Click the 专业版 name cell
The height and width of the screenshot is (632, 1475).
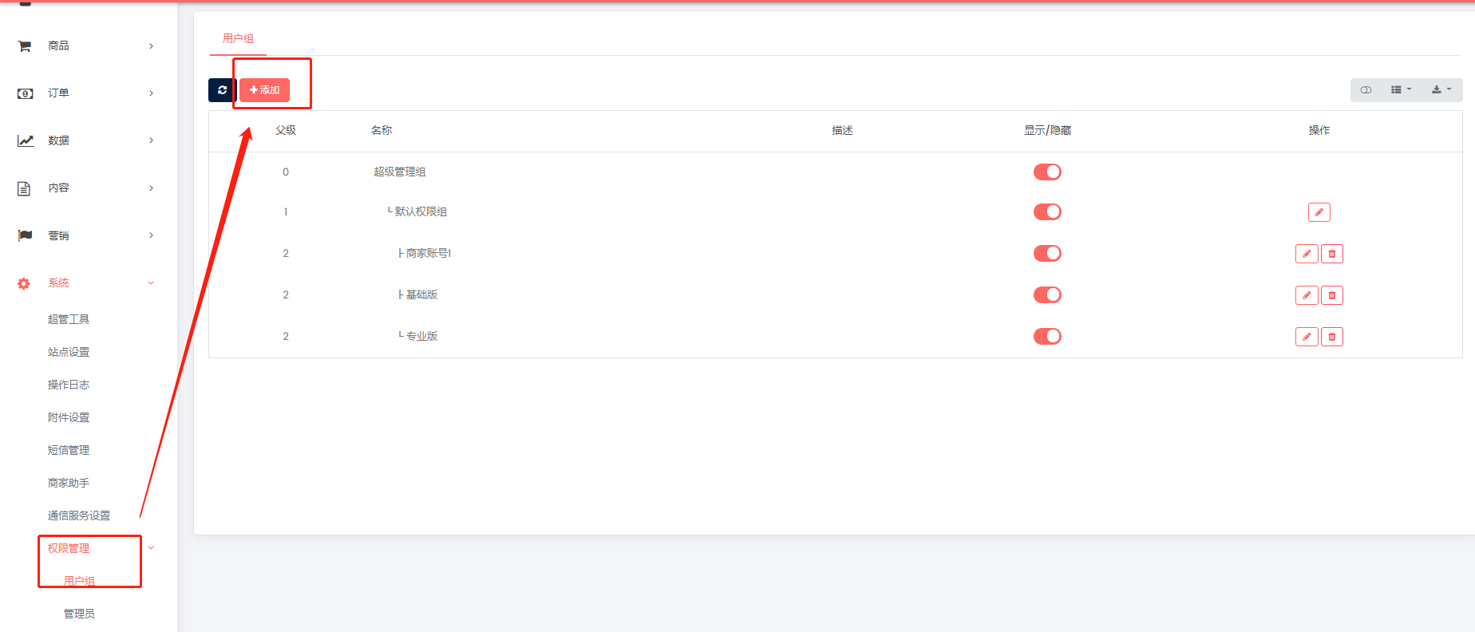tap(418, 336)
